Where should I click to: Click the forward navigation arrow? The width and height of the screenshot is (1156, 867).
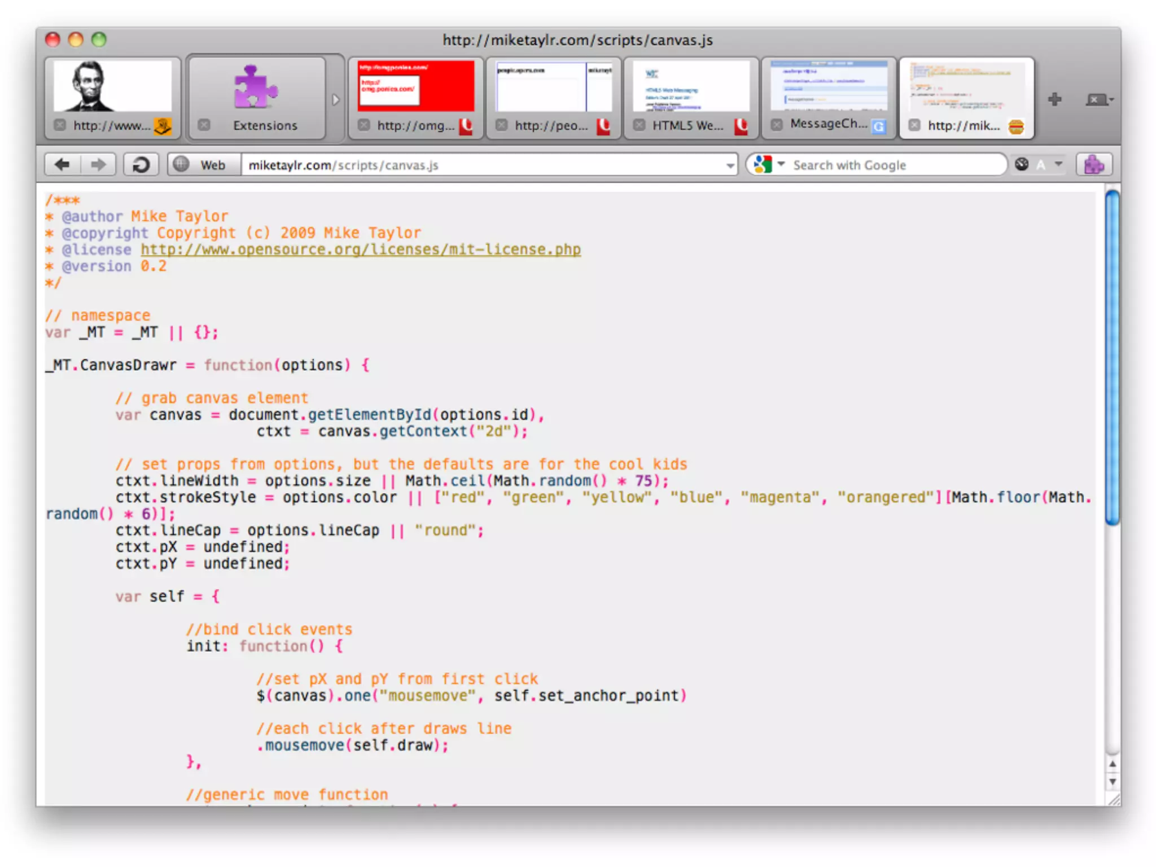(x=99, y=165)
